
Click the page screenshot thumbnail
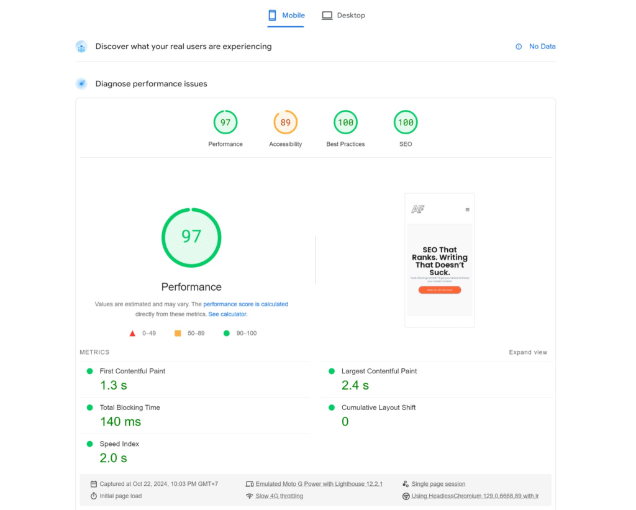click(440, 260)
